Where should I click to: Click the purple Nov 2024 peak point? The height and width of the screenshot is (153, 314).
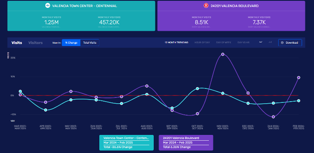223,54
